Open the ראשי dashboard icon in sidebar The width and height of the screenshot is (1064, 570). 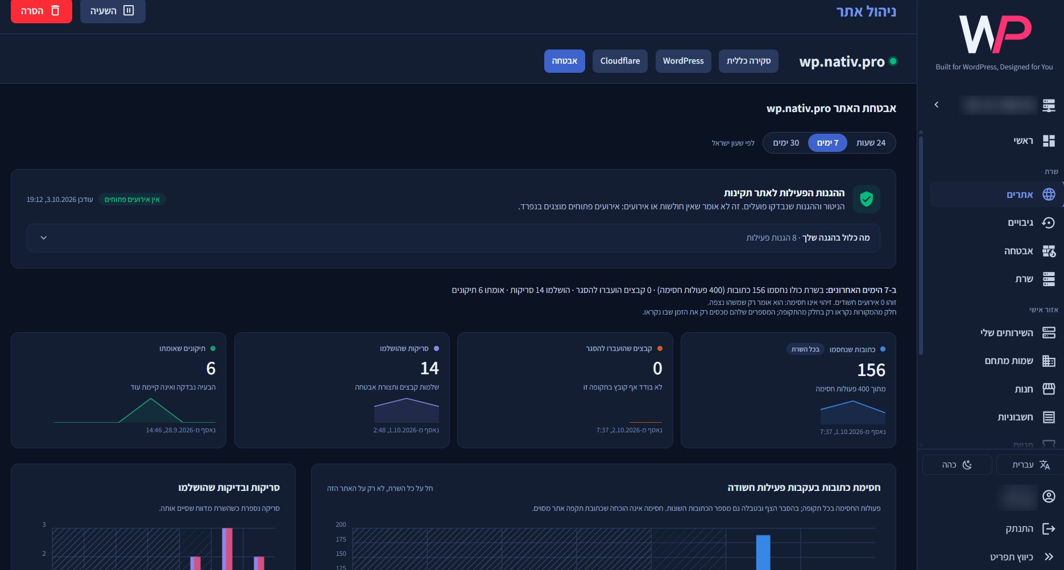(1049, 141)
